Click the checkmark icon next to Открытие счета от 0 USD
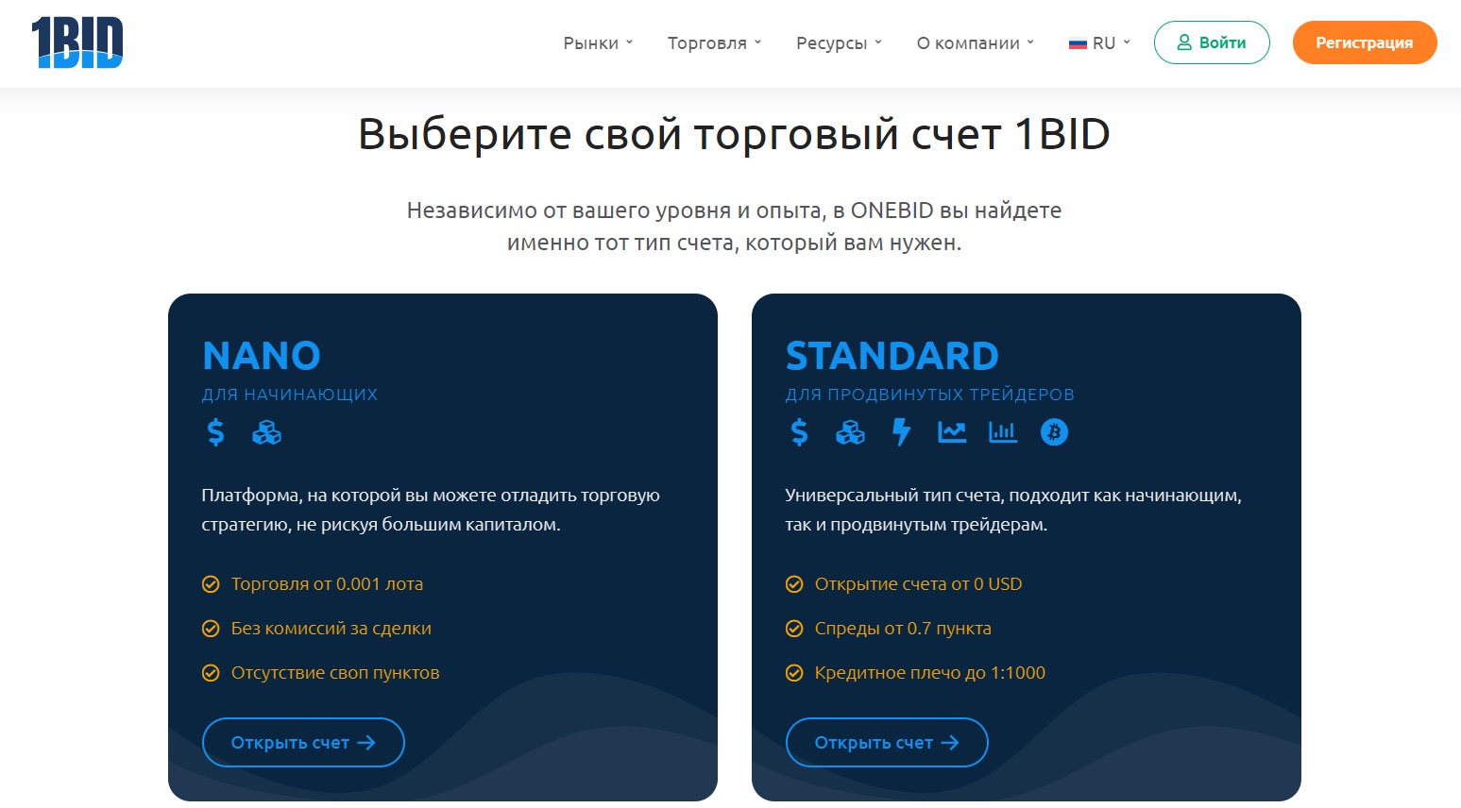 [x=794, y=584]
